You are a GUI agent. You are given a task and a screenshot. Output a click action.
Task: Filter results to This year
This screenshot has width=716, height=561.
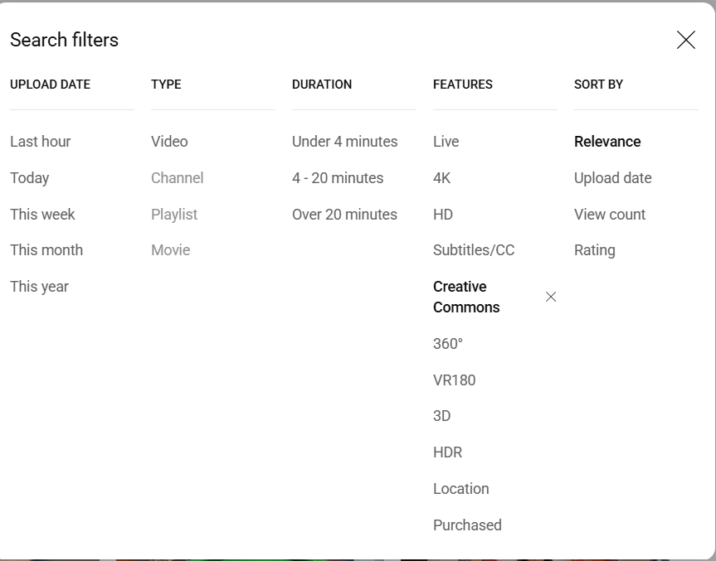point(39,287)
